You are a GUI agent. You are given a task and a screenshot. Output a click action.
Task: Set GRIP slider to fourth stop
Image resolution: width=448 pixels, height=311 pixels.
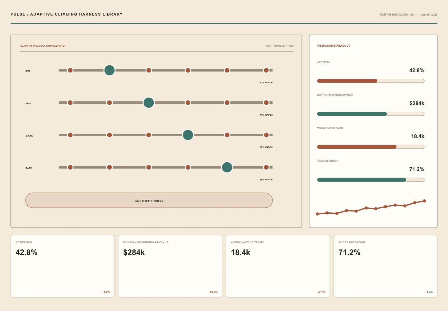188,103
